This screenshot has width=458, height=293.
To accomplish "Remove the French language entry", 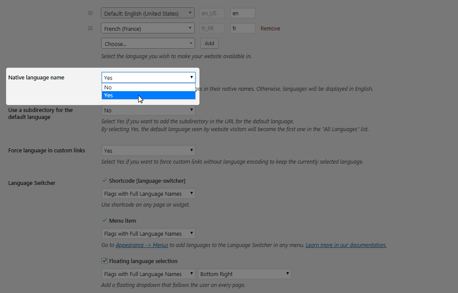I will pos(270,29).
